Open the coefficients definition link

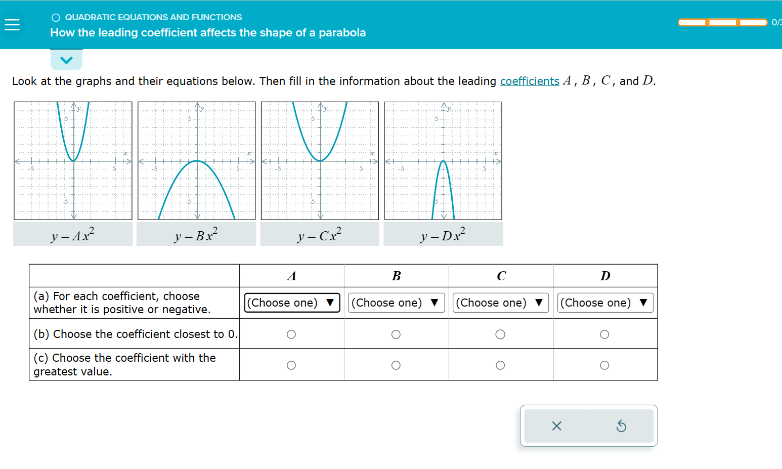pos(529,81)
